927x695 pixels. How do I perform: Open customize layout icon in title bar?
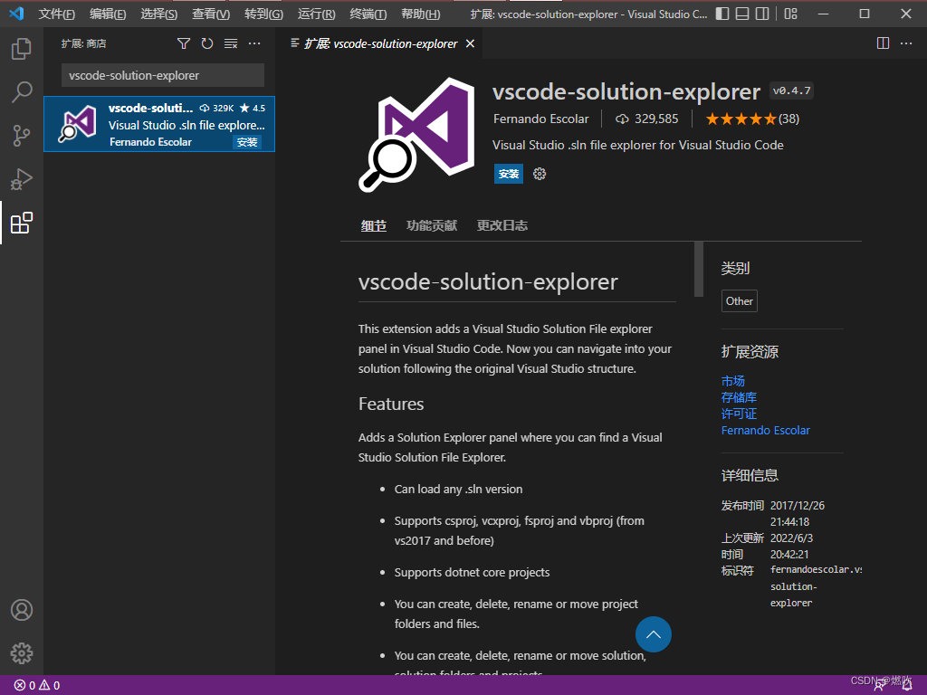pyautogui.click(x=790, y=14)
